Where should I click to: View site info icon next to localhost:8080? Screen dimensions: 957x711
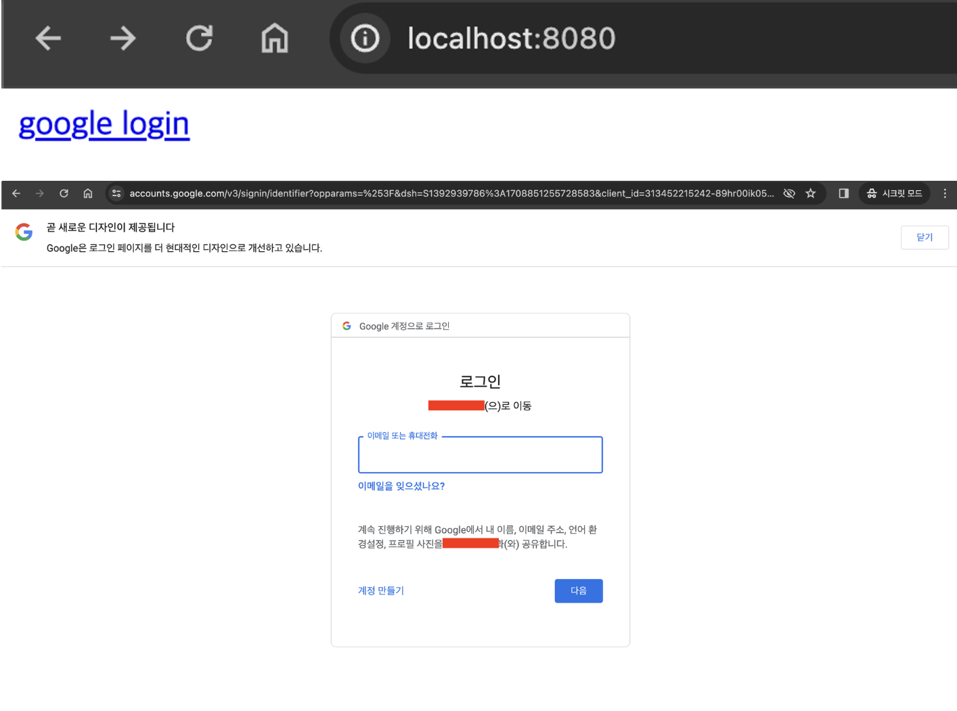[x=365, y=38]
